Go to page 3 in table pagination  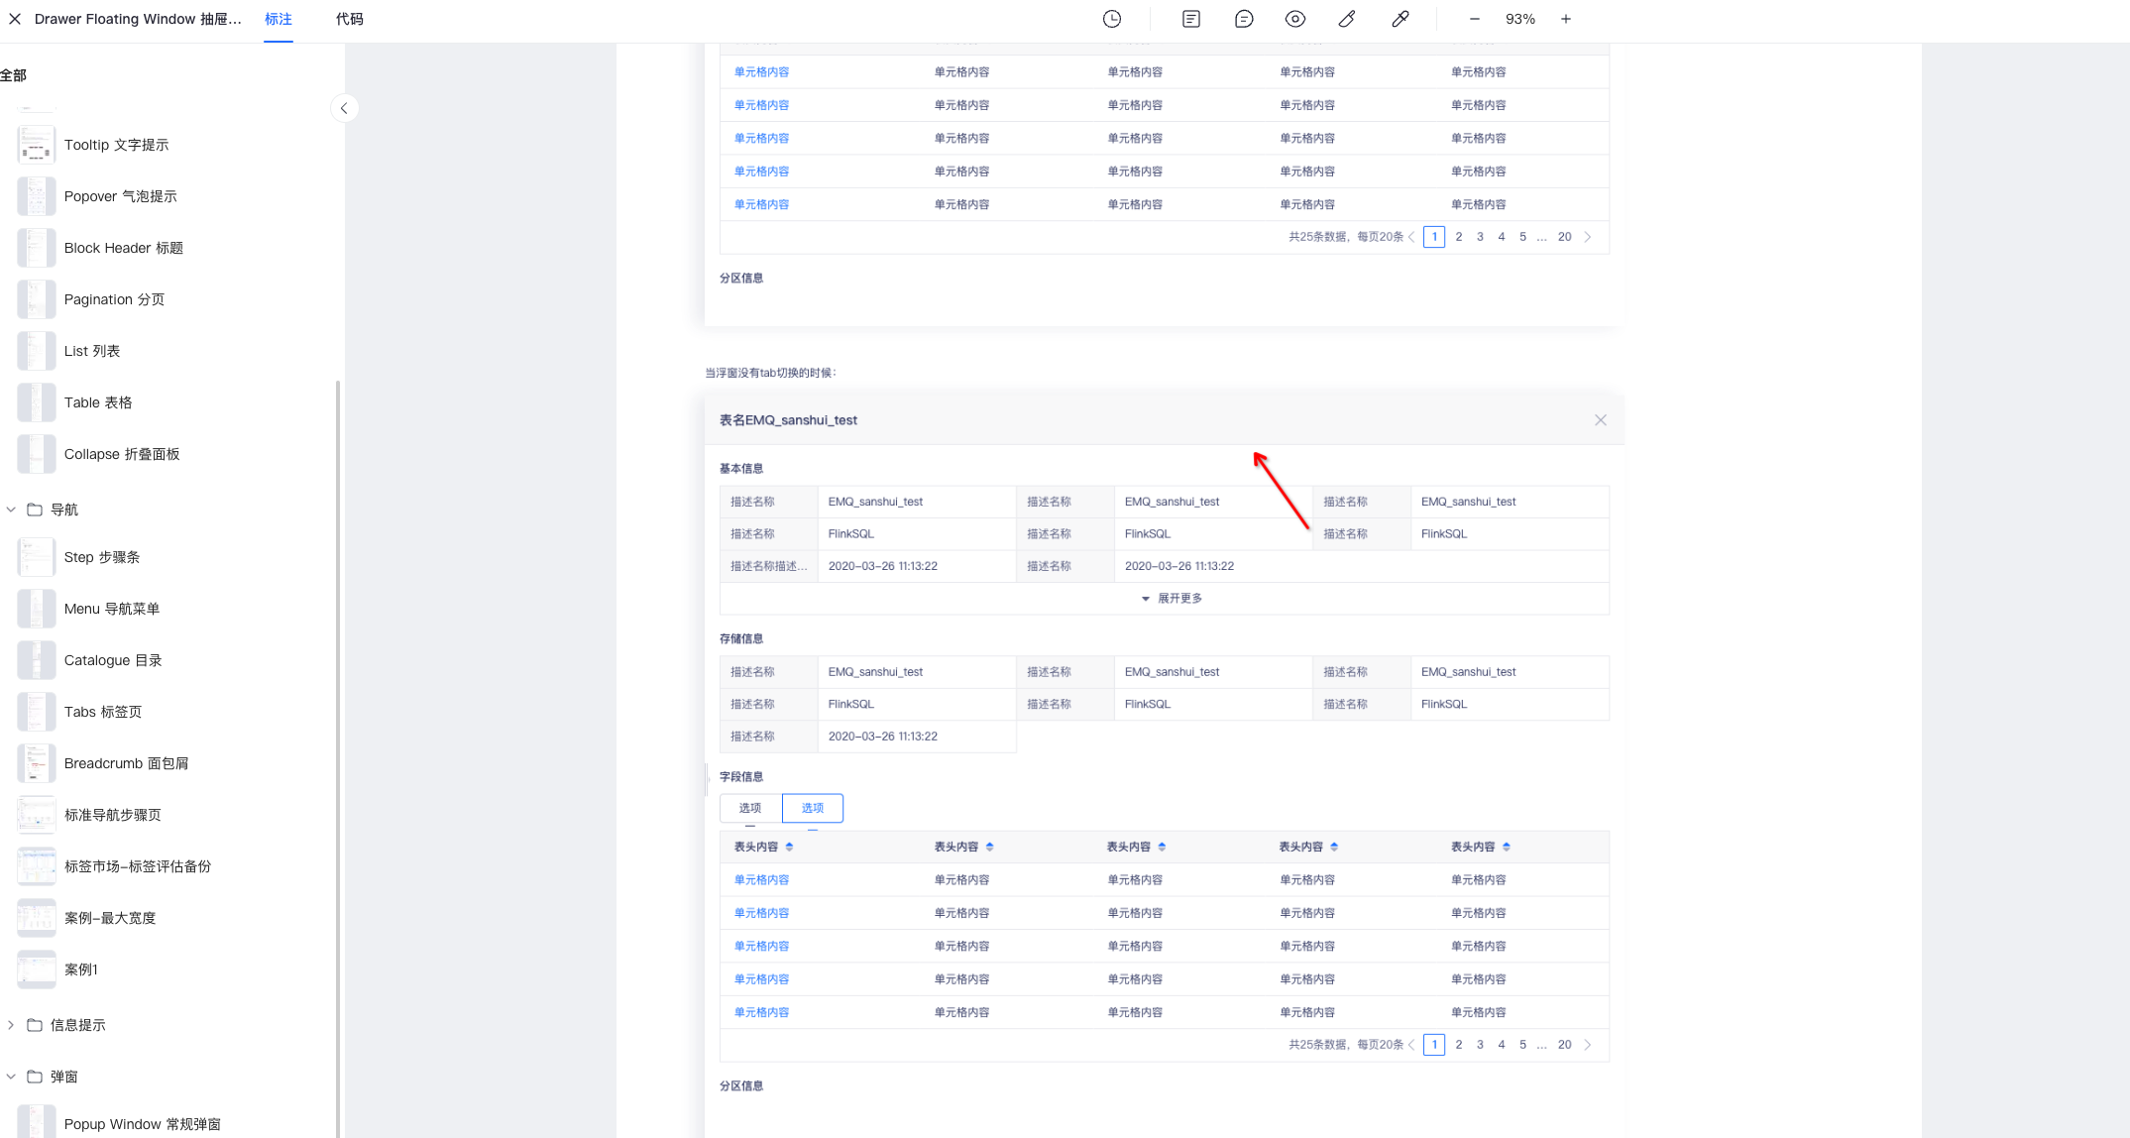tap(1480, 1044)
